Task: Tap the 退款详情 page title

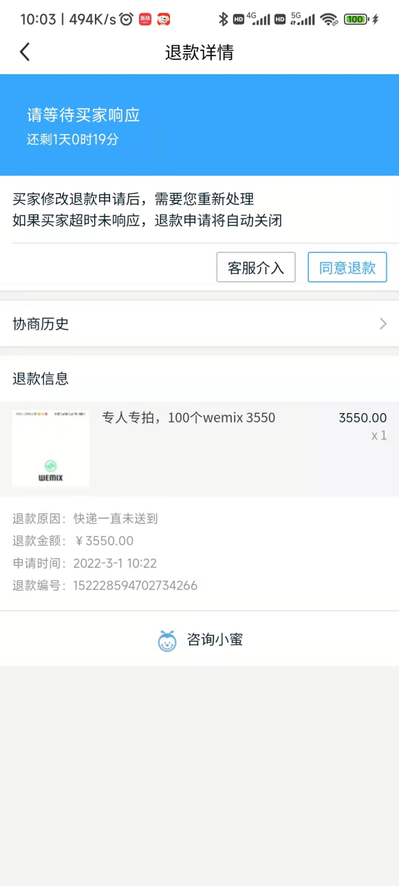Action: point(199,52)
